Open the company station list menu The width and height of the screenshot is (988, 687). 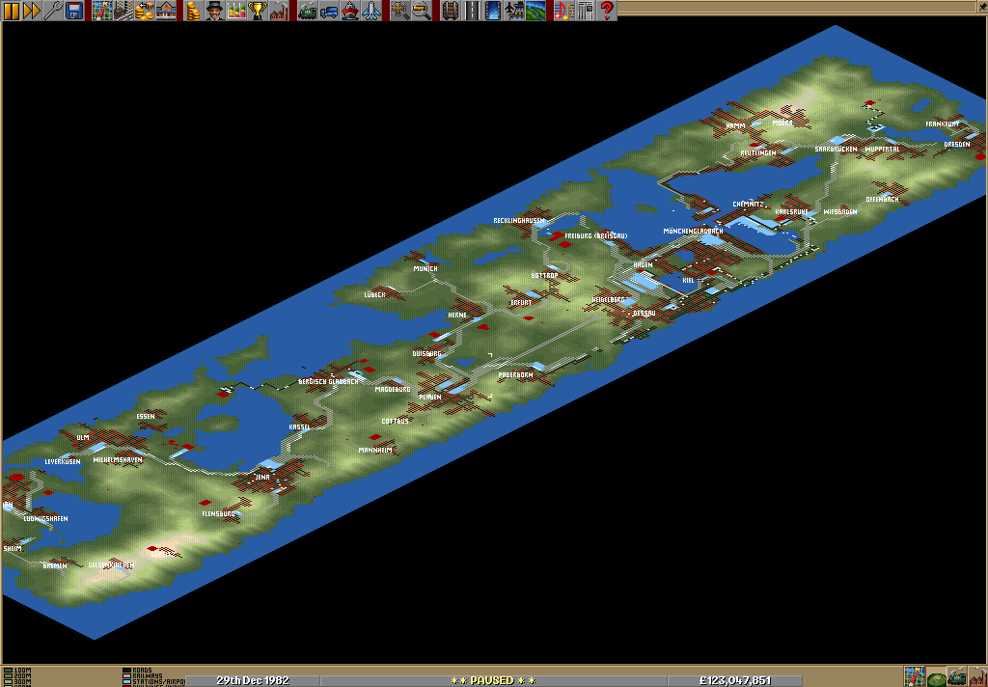(166, 10)
